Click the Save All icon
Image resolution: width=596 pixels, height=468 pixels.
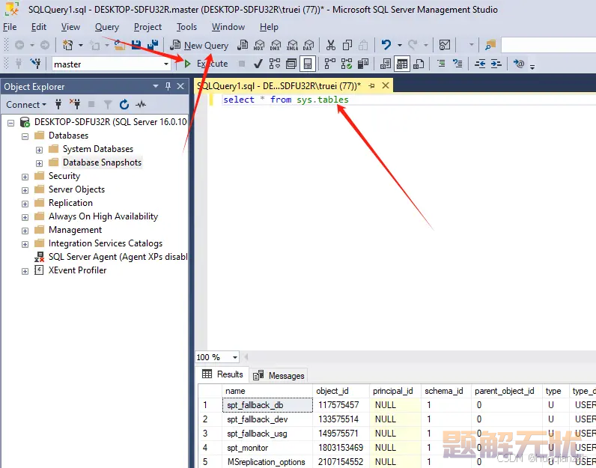(x=153, y=45)
